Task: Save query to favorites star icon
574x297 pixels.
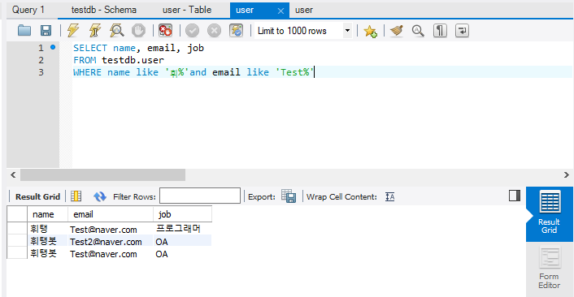Action: [x=370, y=31]
